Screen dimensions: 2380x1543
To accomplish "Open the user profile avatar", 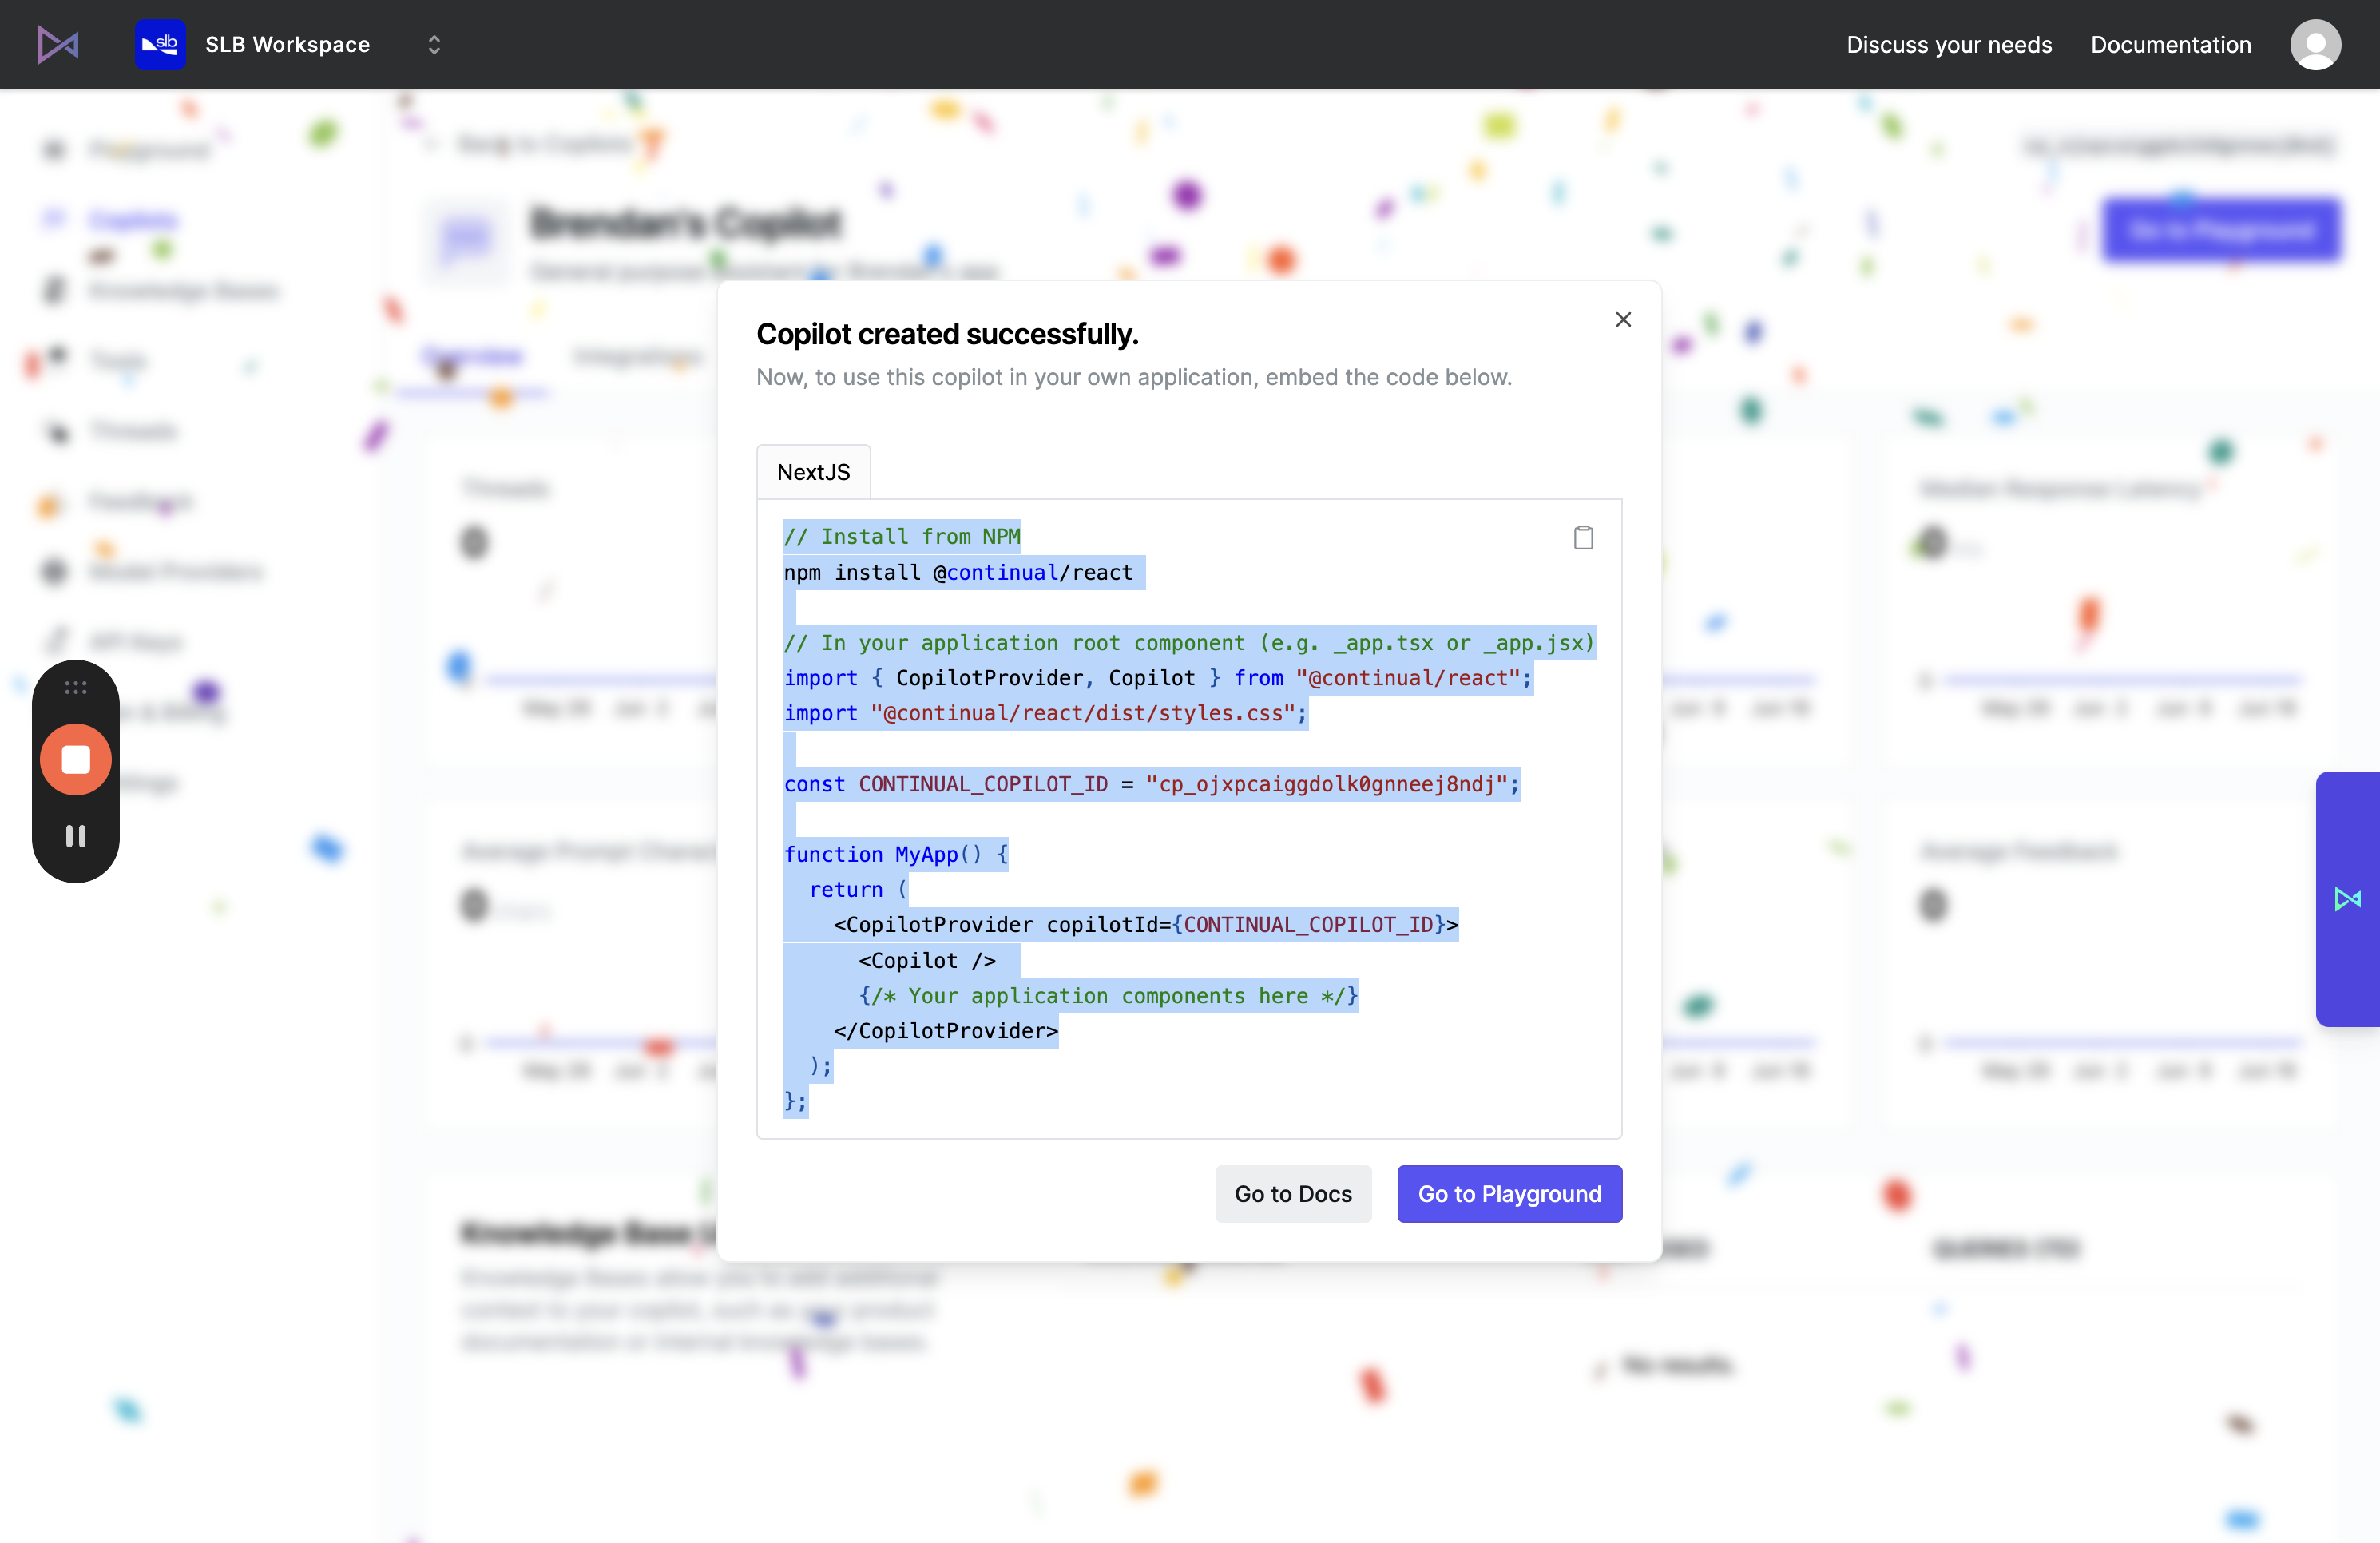I will coord(2315,45).
